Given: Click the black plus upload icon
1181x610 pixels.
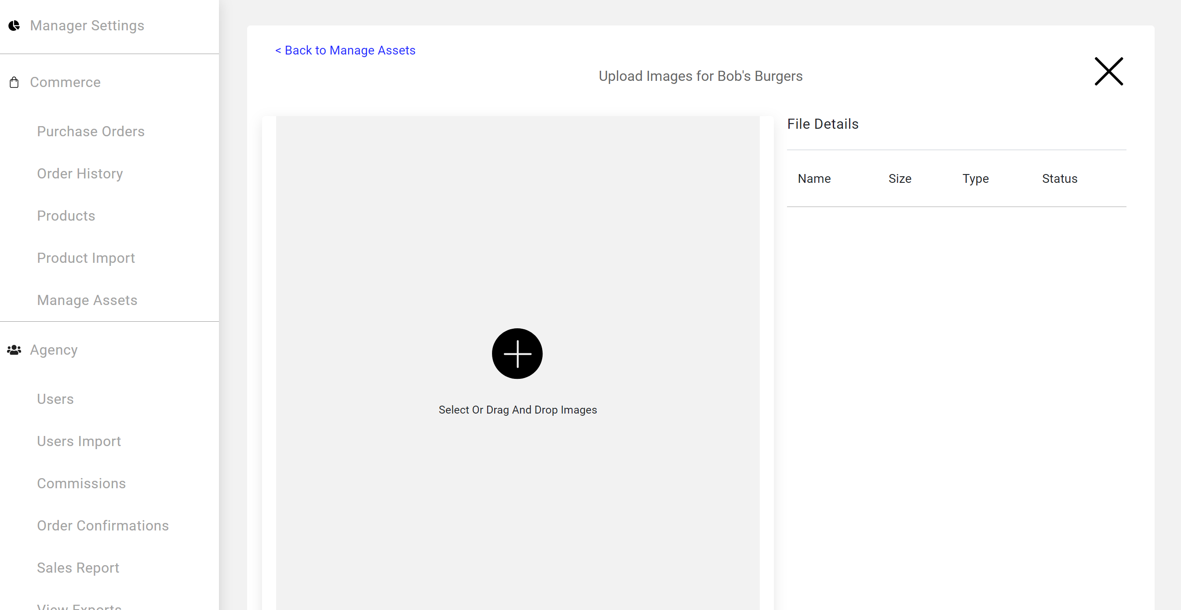Looking at the screenshot, I should point(517,353).
